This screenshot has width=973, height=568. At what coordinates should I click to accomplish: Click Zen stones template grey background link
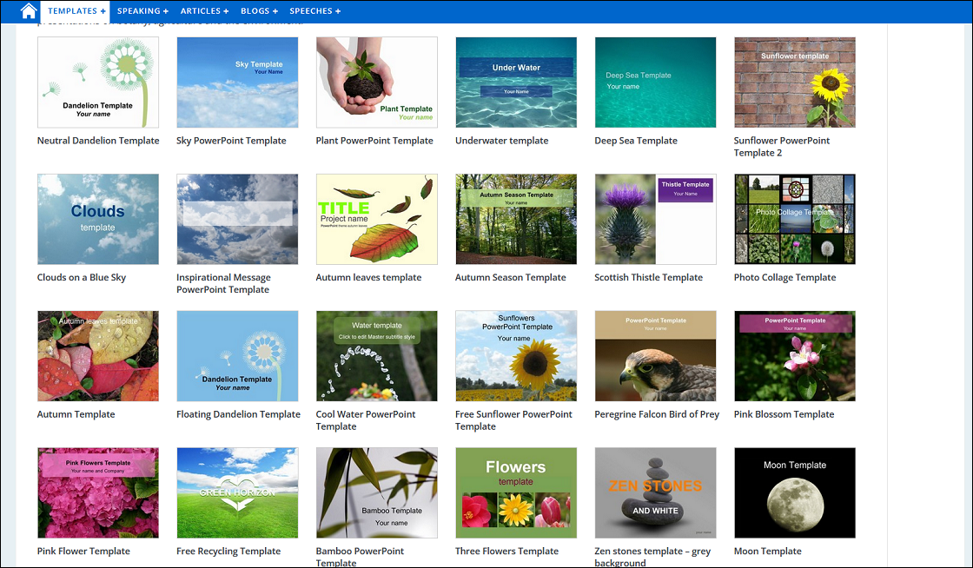pyautogui.click(x=652, y=557)
